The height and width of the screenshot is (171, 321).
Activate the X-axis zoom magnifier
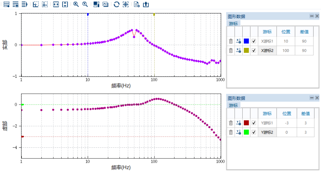click(76, 4)
